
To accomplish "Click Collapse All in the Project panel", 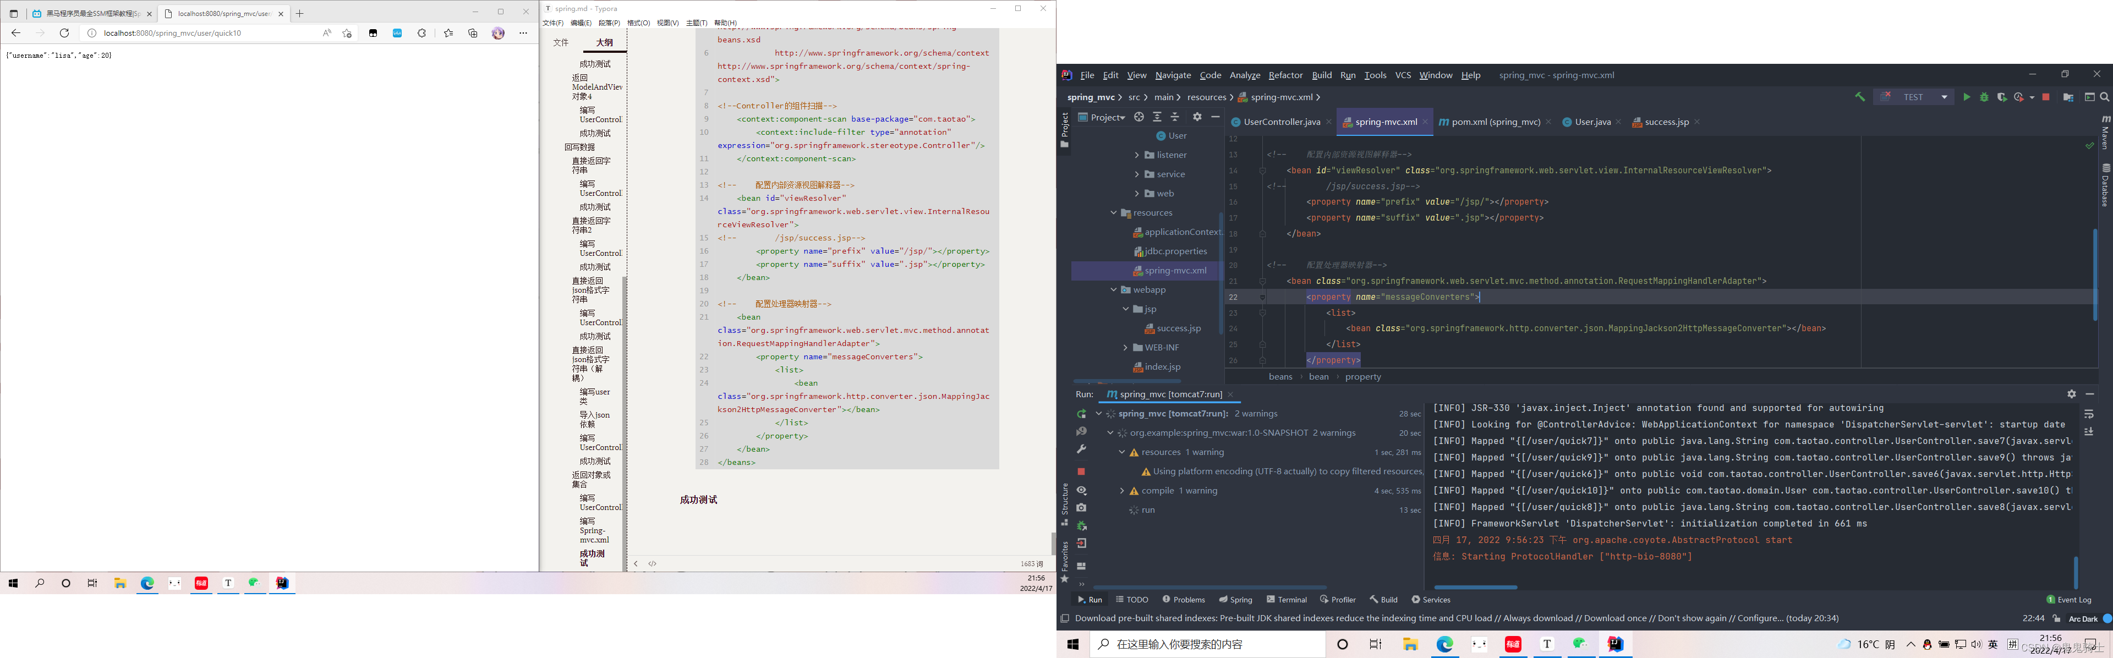I will point(1175,117).
